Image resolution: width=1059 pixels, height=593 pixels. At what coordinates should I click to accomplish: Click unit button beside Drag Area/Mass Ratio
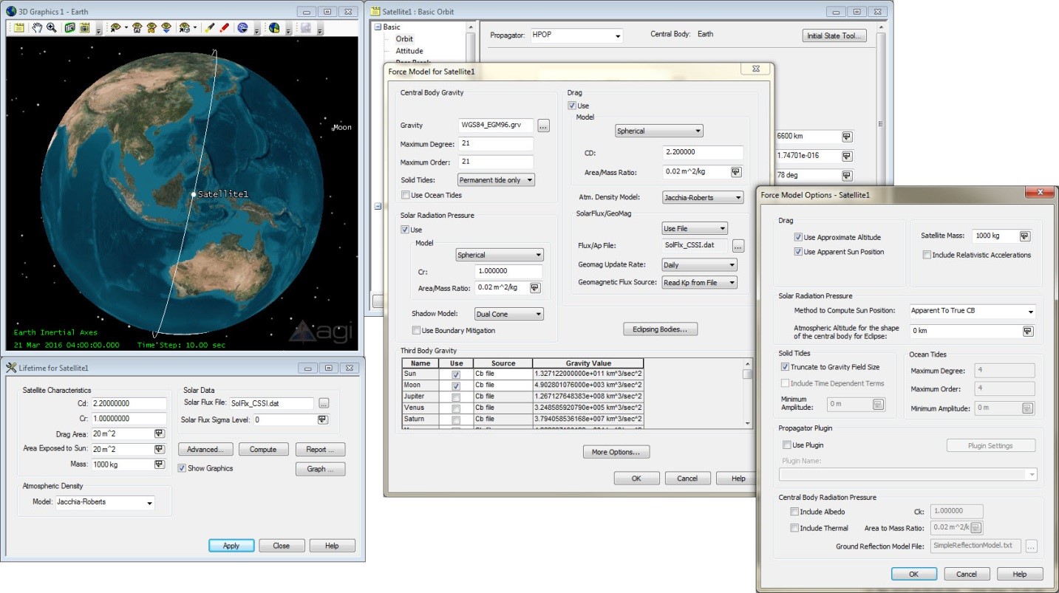click(736, 172)
